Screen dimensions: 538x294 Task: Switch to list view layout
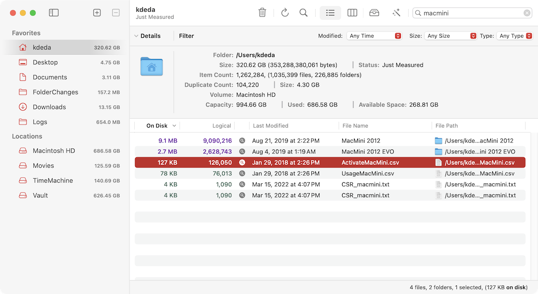[x=330, y=12]
